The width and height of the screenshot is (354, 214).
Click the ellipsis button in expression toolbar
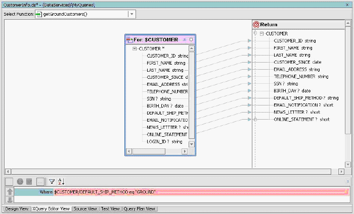click(40, 182)
